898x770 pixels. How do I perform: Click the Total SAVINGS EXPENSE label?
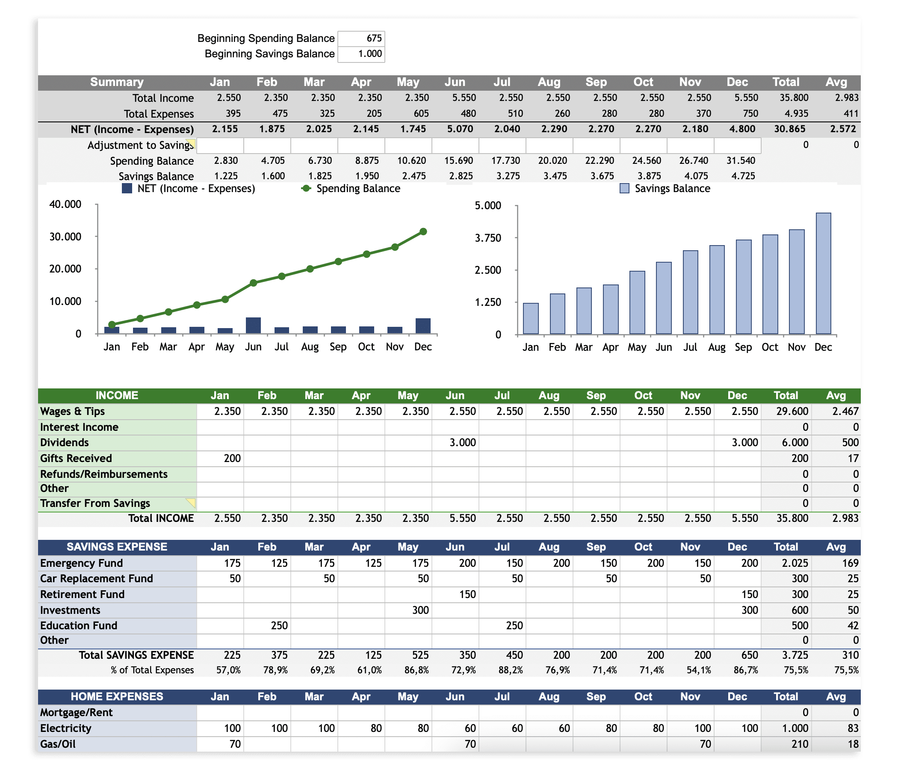coord(136,655)
